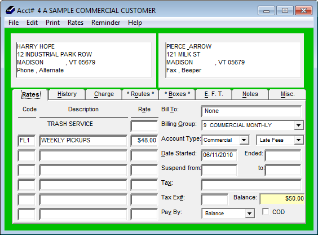
Task: Click the yellow Balance field
Action: [282, 199]
